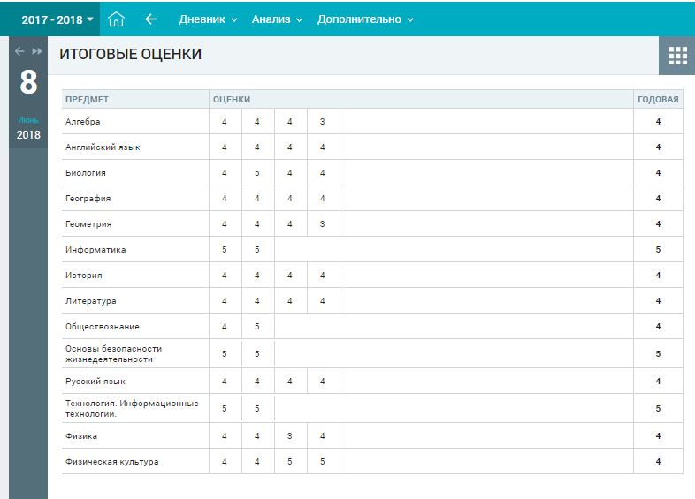
Task: Click the Оценки column header
Action: pos(232,100)
